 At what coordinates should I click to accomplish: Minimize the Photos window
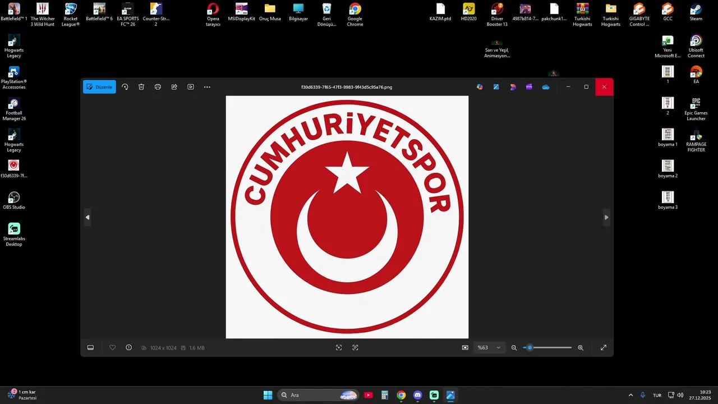tap(568, 87)
